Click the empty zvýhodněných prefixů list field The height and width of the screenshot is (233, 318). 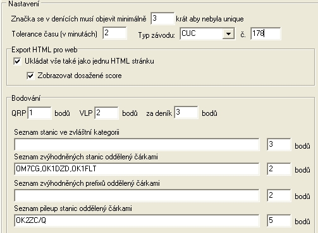(x=137, y=195)
